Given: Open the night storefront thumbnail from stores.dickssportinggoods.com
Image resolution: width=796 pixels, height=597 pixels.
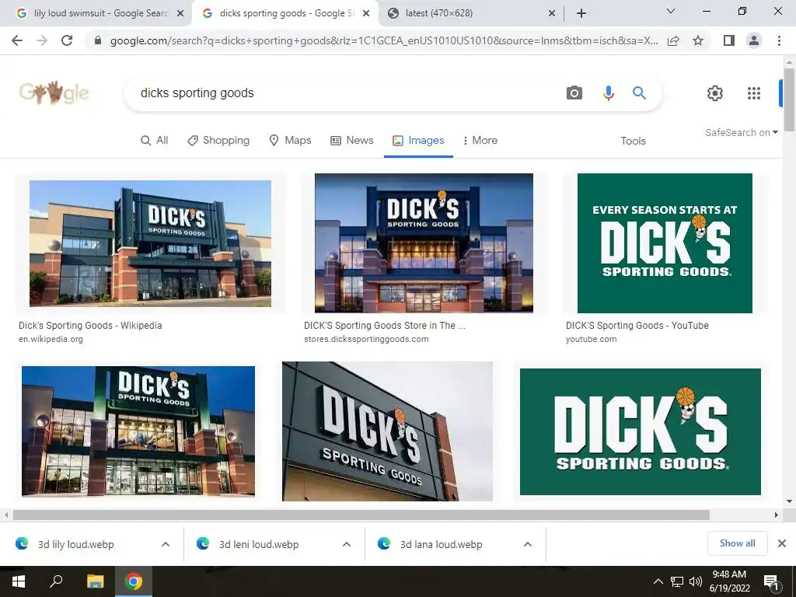Looking at the screenshot, I should tap(424, 243).
